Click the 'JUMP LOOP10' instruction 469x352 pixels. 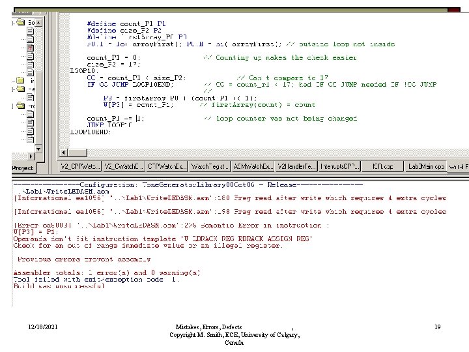[x=109, y=125]
